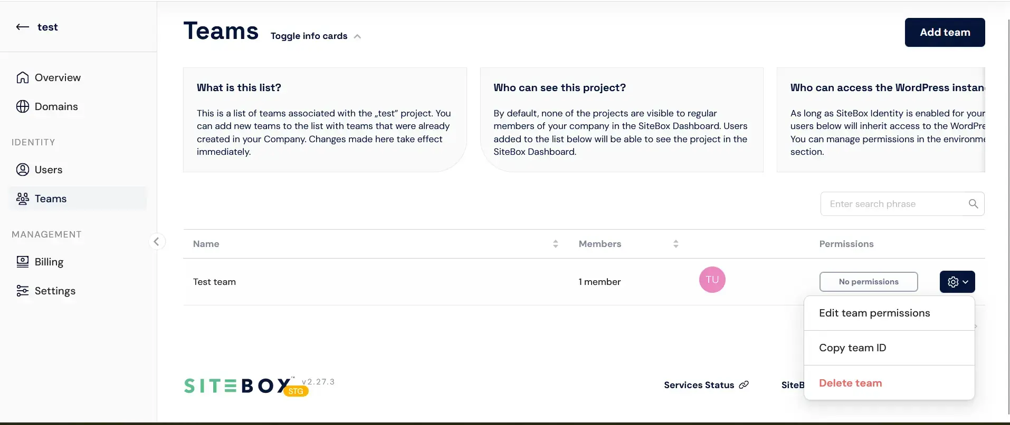Click the chevron next to Toggle info cards
This screenshot has height=425, width=1010.
tap(357, 36)
